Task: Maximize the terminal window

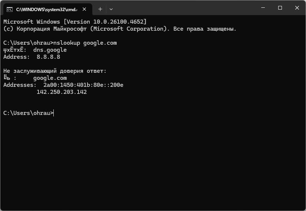Action: click(x=280, y=8)
